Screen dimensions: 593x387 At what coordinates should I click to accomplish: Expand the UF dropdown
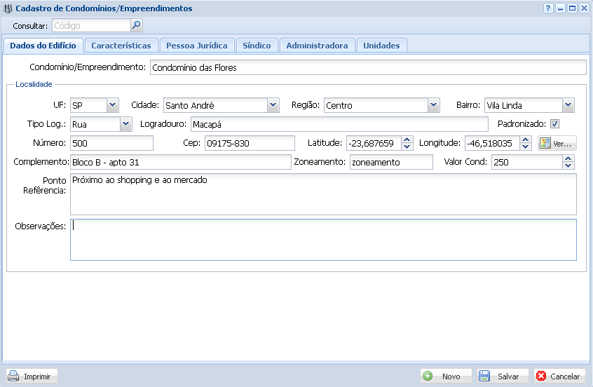pyautogui.click(x=113, y=105)
